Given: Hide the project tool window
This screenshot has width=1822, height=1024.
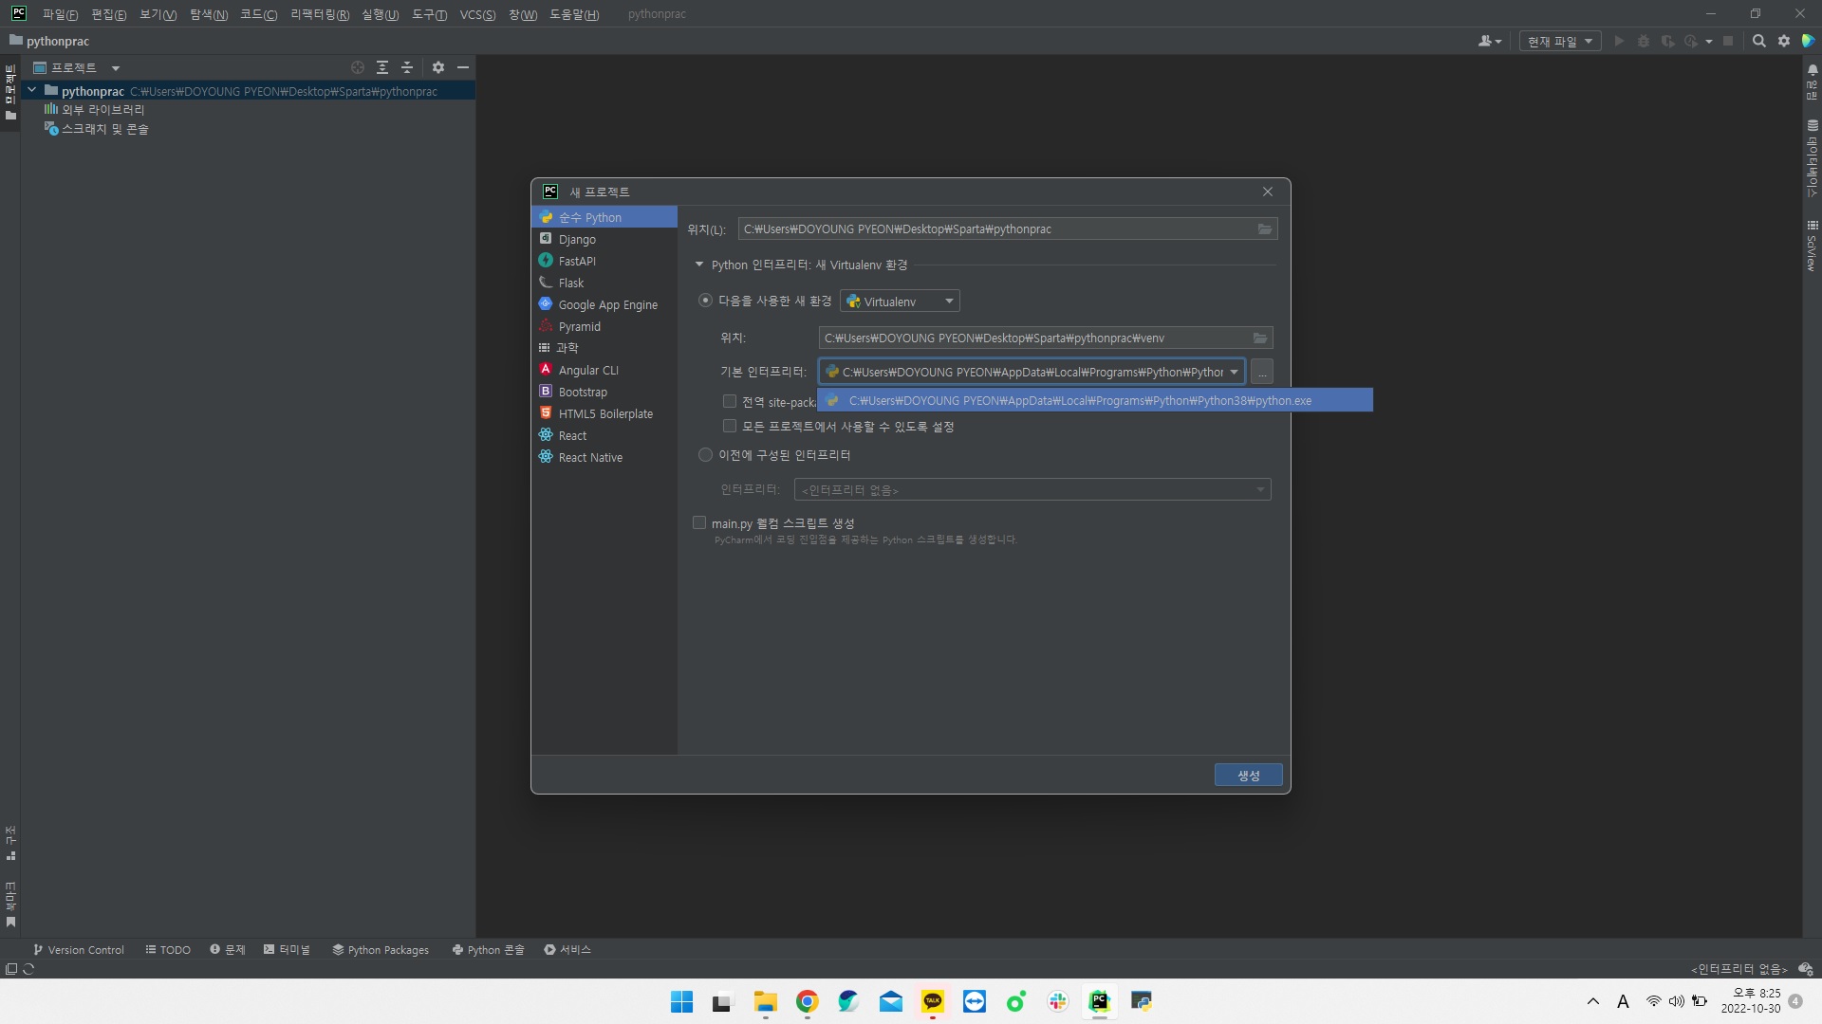Looking at the screenshot, I should tap(463, 67).
